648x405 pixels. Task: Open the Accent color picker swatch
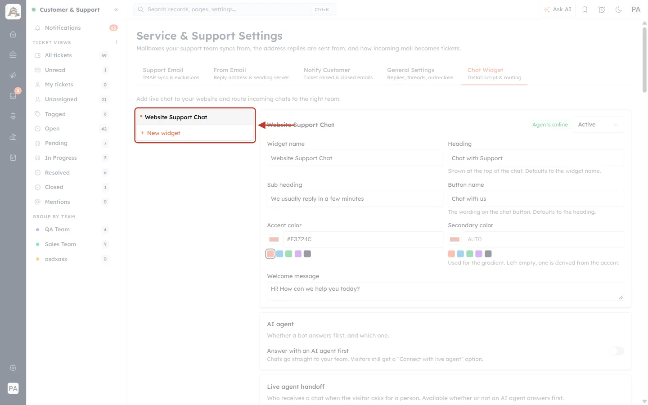click(x=274, y=239)
